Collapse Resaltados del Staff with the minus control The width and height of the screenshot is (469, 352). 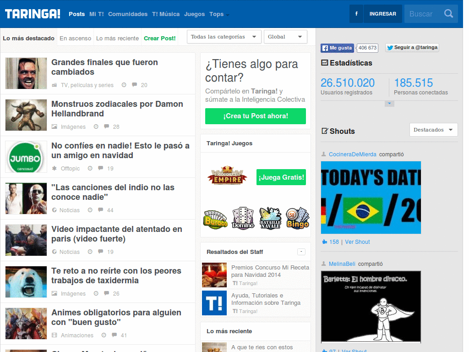301,252
